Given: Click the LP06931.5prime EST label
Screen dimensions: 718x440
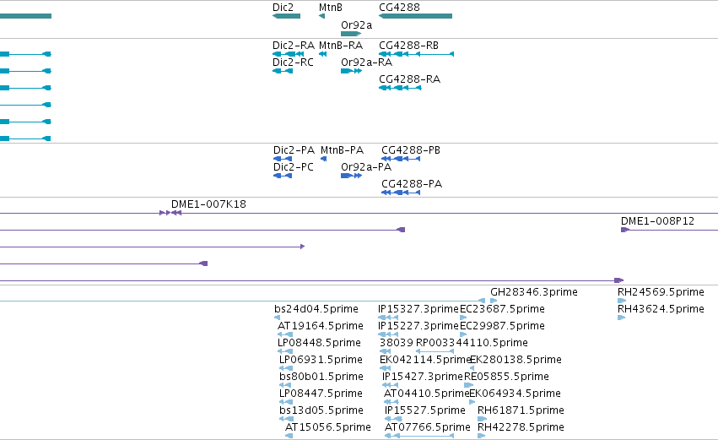Looking at the screenshot, I should click(x=321, y=361).
